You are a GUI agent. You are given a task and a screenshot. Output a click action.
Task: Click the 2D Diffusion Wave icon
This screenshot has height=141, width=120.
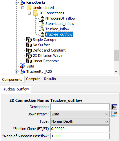(x=29, y=56)
